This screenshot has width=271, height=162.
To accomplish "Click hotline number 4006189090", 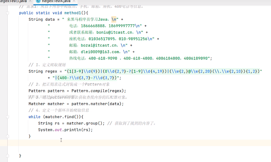I will click(x=196, y=58).
